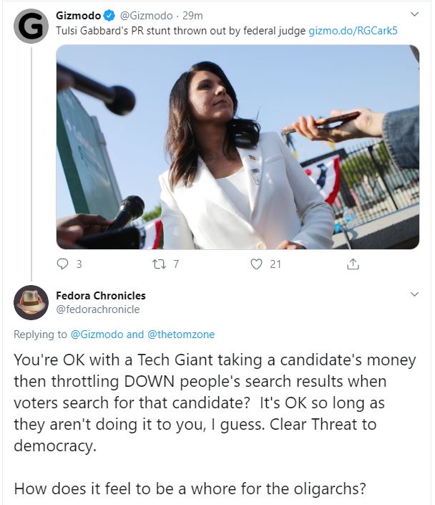This screenshot has width=435, height=505.
Task: Open Gizmodo's profile avatar
Action: 31,27
